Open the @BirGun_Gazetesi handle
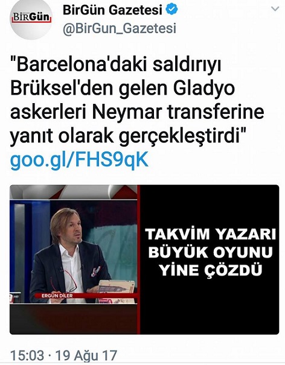Image resolution: width=285 pixels, height=365 pixels. 120,28
